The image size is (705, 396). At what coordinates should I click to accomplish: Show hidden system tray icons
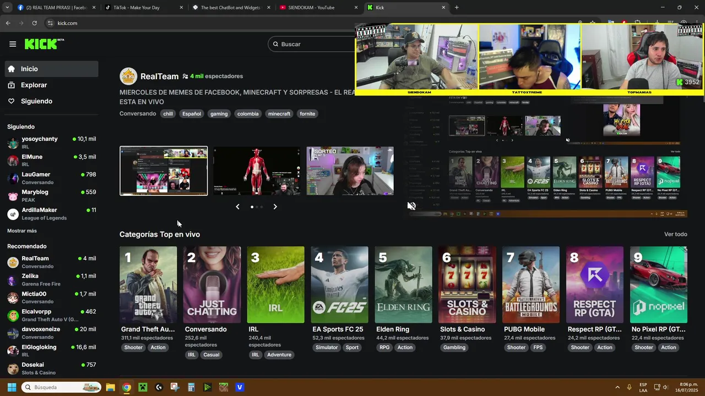click(x=617, y=387)
